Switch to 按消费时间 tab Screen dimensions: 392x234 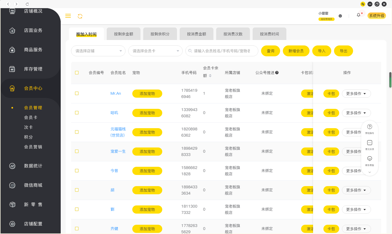tap(269, 34)
